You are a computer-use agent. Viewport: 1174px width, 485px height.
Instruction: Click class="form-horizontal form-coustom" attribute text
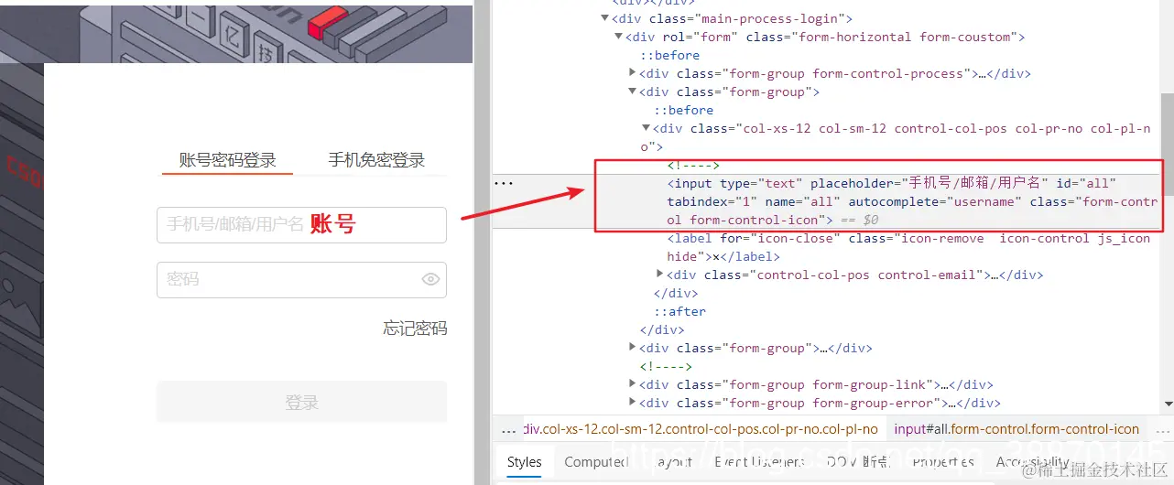click(881, 37)
